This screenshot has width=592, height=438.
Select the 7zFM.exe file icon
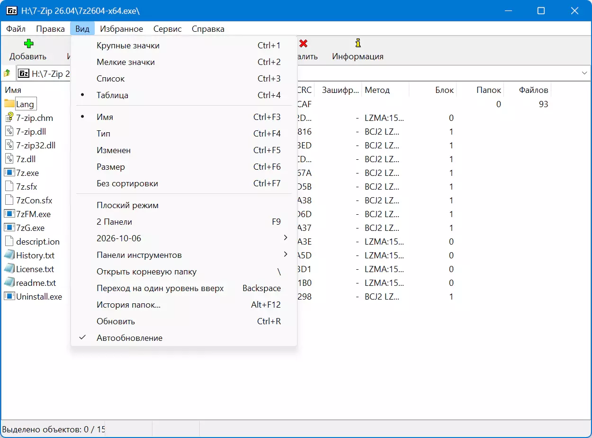9,214
